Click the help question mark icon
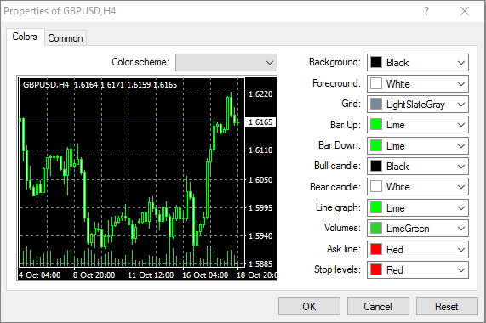 click(x=426, y=11)
